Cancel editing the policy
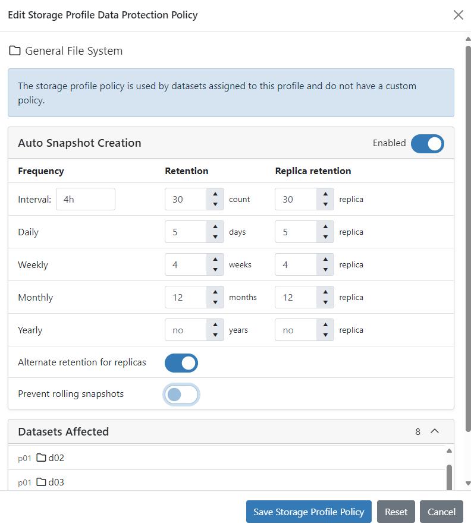 (x=441, y=512)
